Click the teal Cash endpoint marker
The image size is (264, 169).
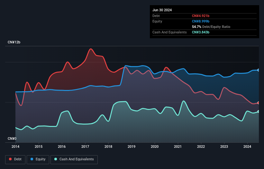tap(259, 111)
